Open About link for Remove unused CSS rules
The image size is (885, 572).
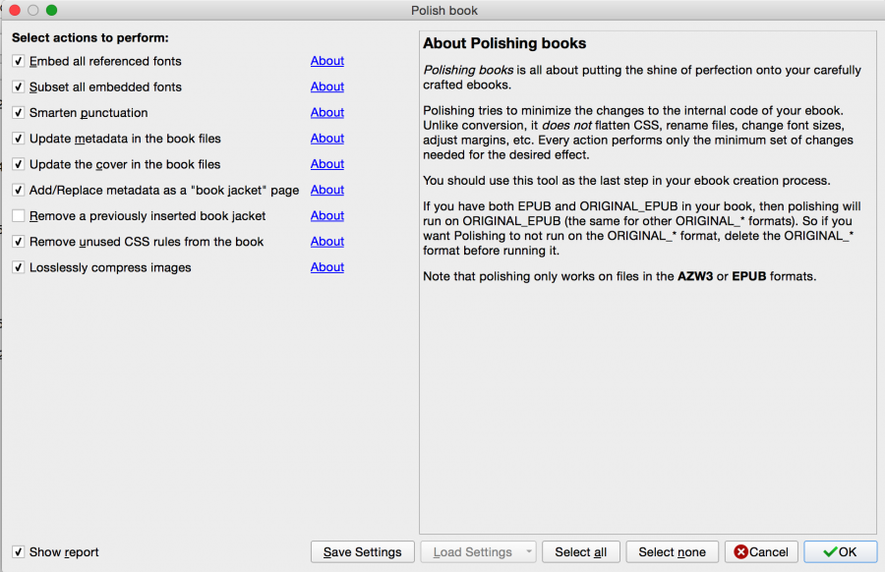(326, 242)
